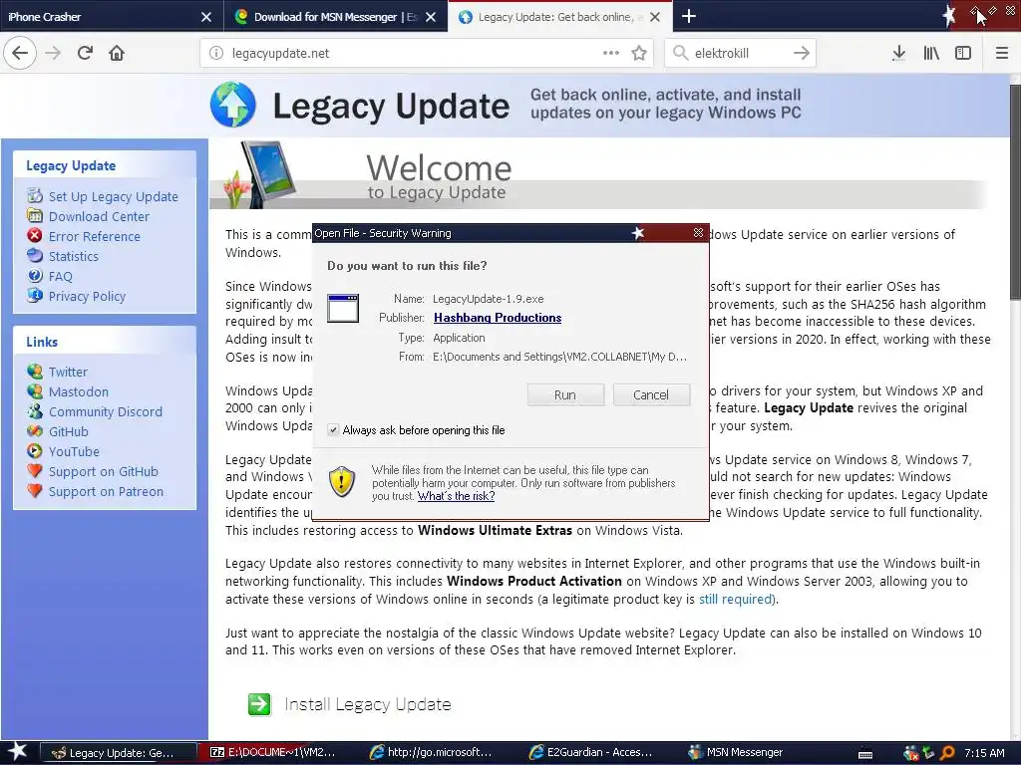Click the application file icon in dialog

pos(343,309)
